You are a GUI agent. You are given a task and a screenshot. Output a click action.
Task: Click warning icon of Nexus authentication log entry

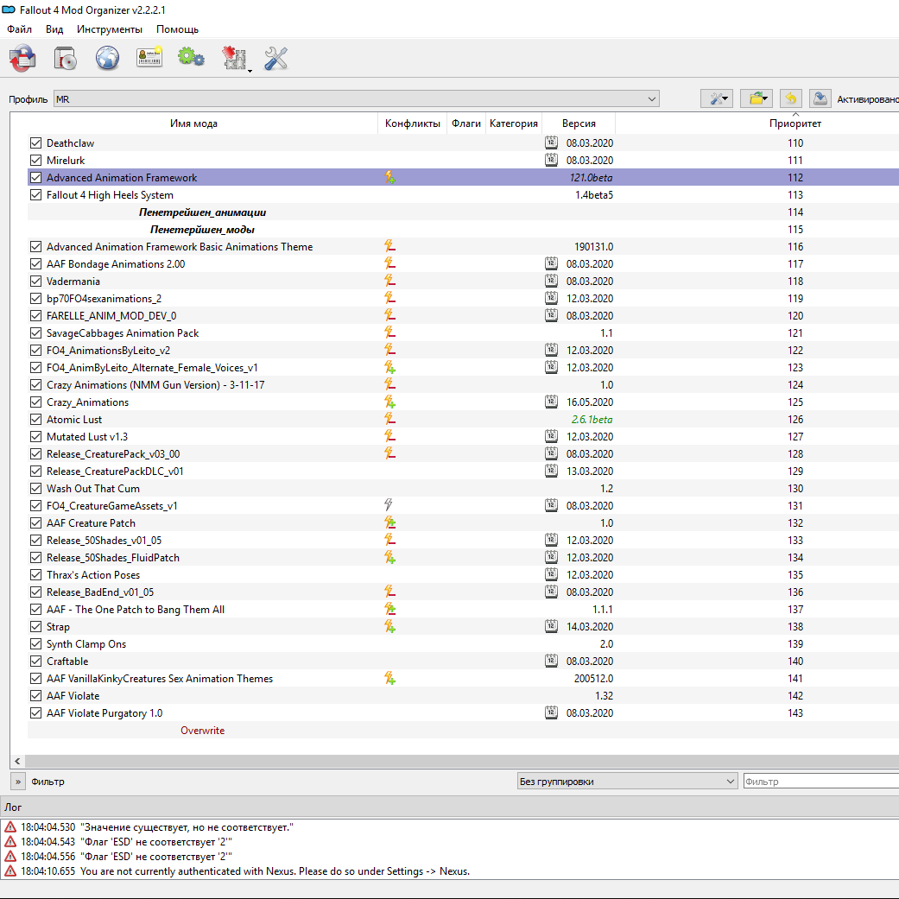coord(10,871)
